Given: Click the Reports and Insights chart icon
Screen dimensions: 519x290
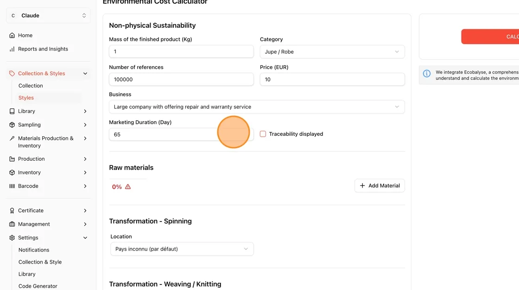Looking at the screenshot, I should coord(12,49).
